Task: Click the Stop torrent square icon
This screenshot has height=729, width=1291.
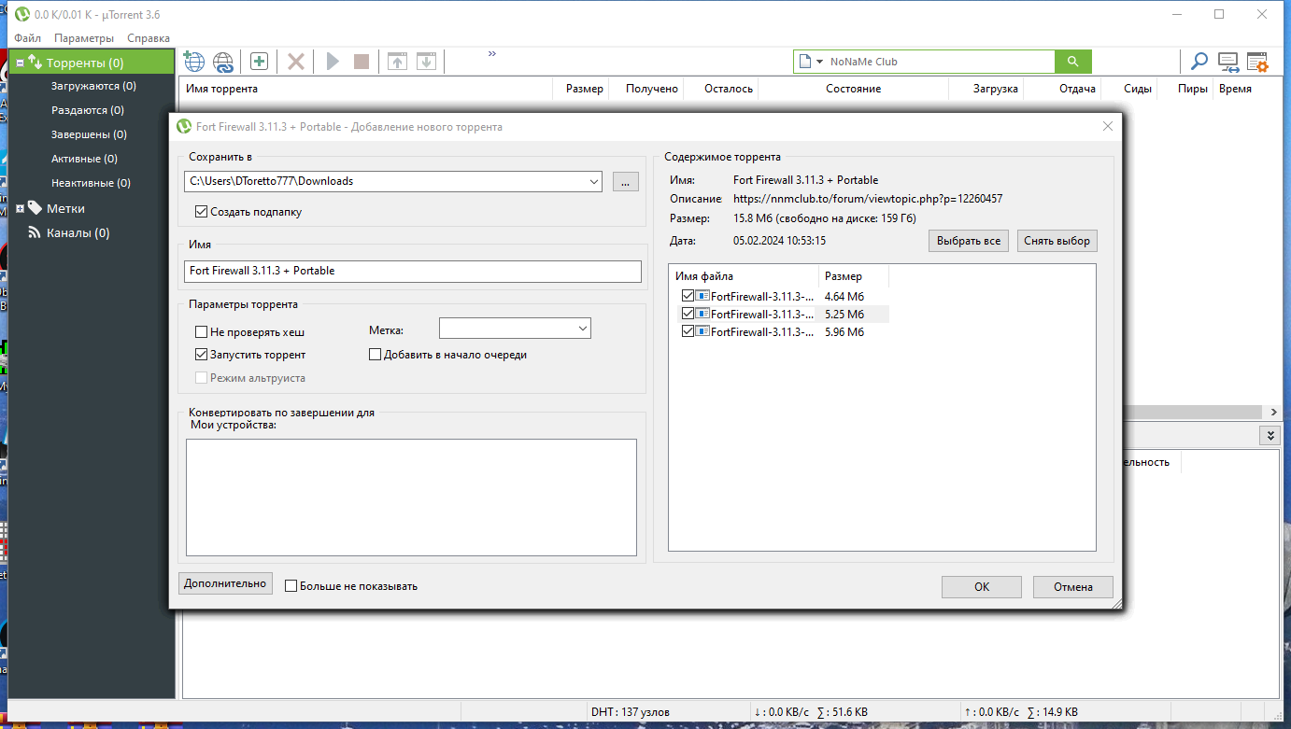Action: click(362, 62)
